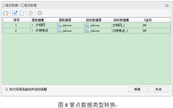Click the JS特殊点_1 target dataset cell
The width and height of the screenshot is (173, 108).
point(127,31)
